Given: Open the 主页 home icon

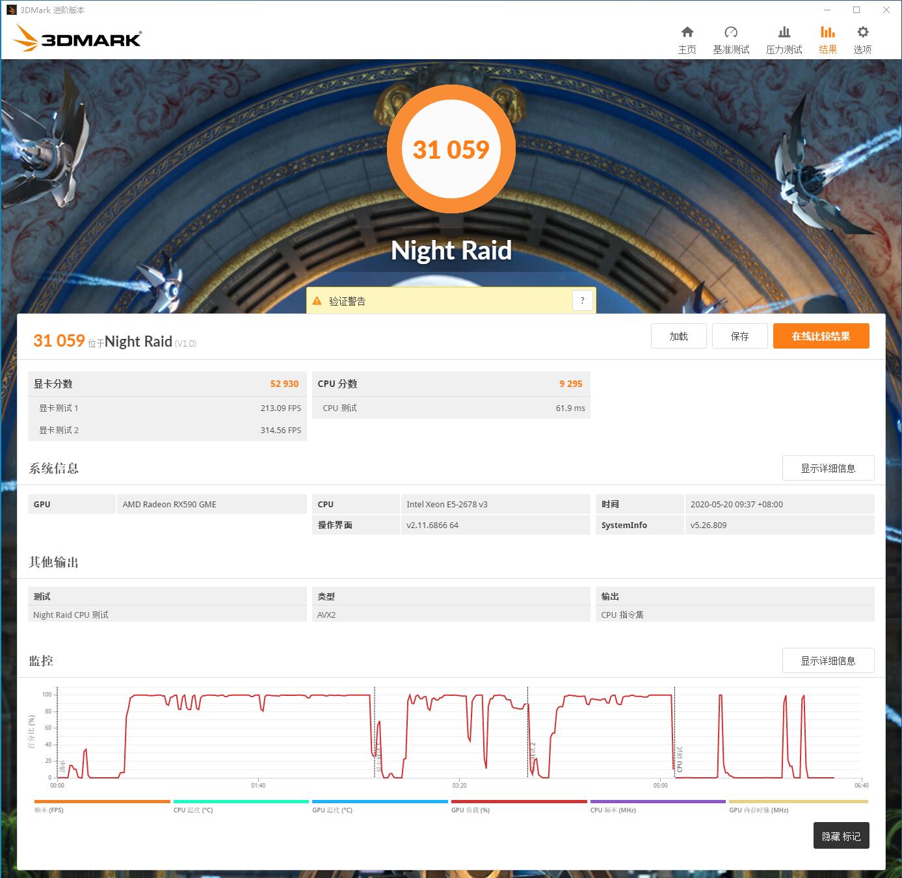Looking at the screenshot, I should (687, 38).
